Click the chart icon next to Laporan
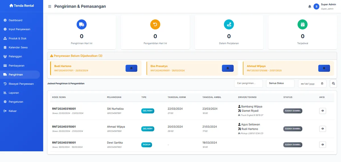 5,93
